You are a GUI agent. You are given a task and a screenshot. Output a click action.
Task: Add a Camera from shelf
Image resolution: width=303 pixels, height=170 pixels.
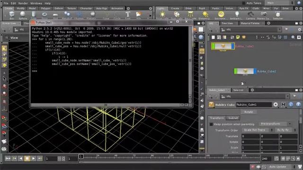pos(250,16)
